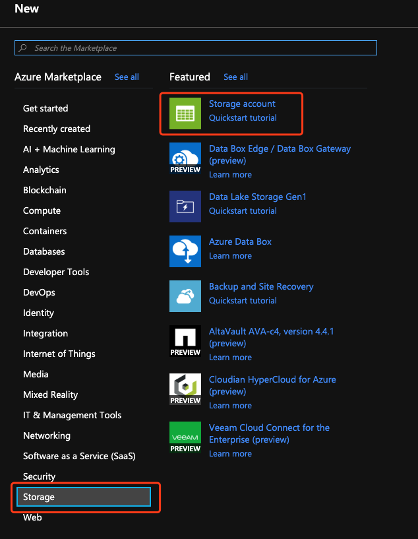Viewport: 418px width, 539px height.
Task: Open the Storage account link
Action: [x=242, y=104]
